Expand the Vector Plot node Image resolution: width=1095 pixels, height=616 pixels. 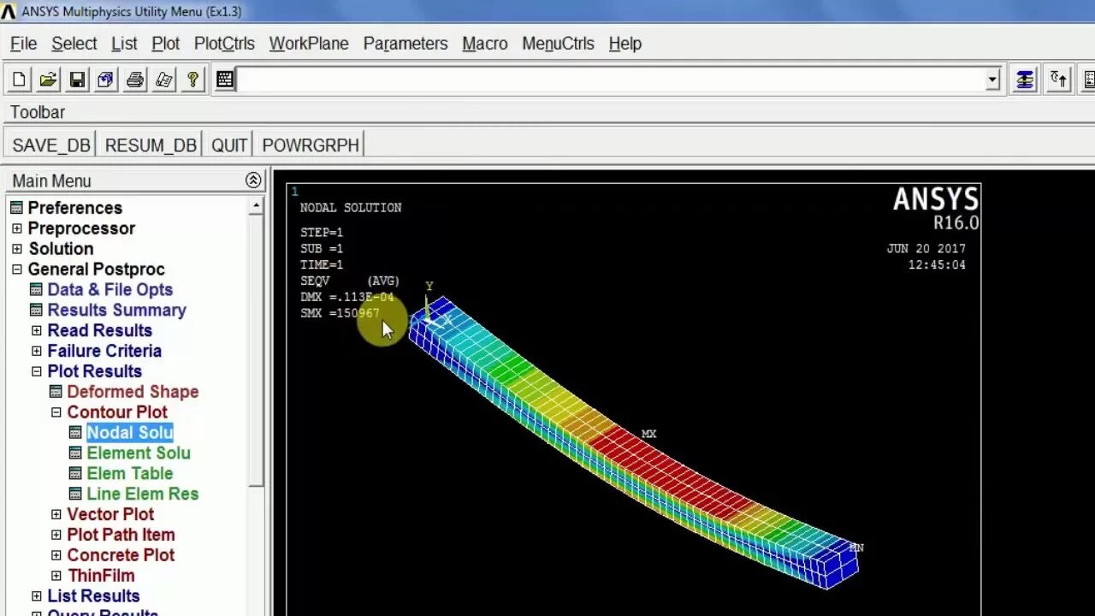(56, 515)
